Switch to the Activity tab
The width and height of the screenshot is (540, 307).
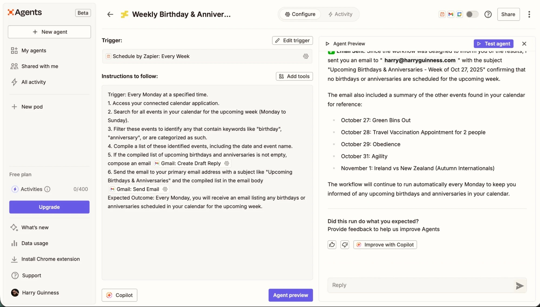point(340,14)
